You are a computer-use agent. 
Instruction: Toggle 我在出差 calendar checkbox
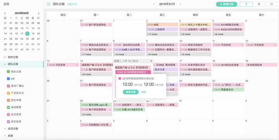click(x=8, y=72)
